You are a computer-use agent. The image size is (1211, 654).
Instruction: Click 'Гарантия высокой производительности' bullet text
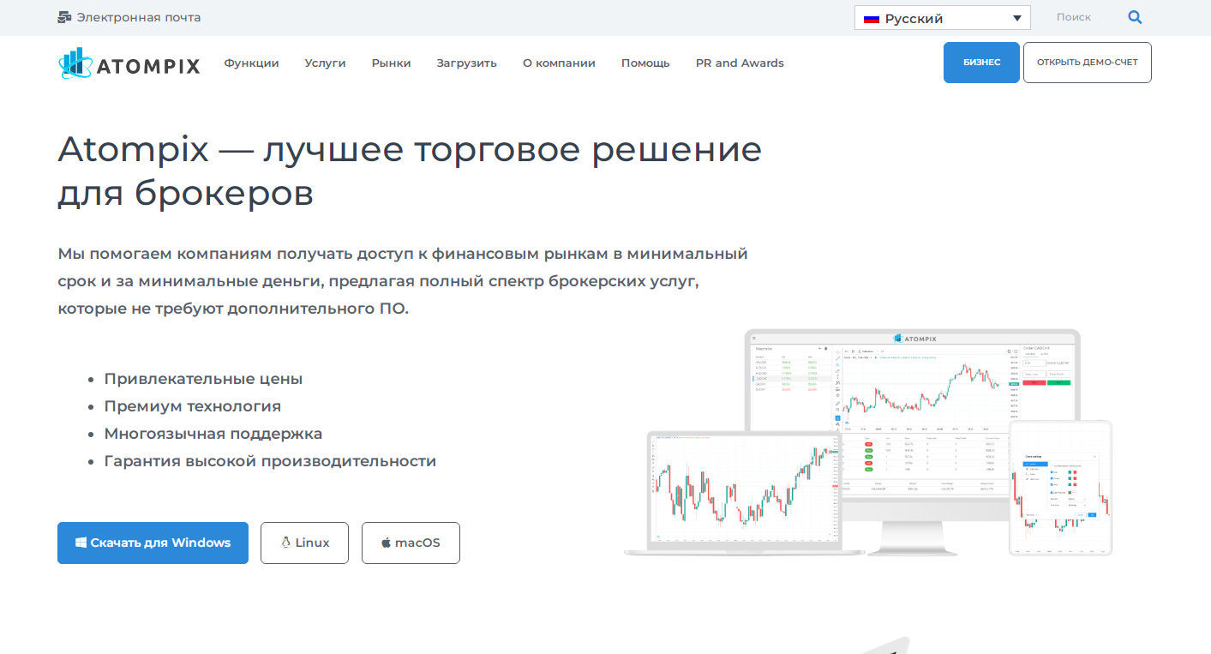[x=270, y=461]
